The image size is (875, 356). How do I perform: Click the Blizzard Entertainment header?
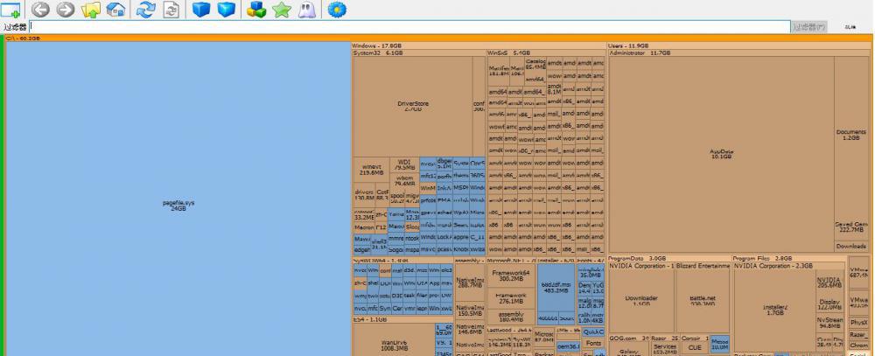click(703, 266)
